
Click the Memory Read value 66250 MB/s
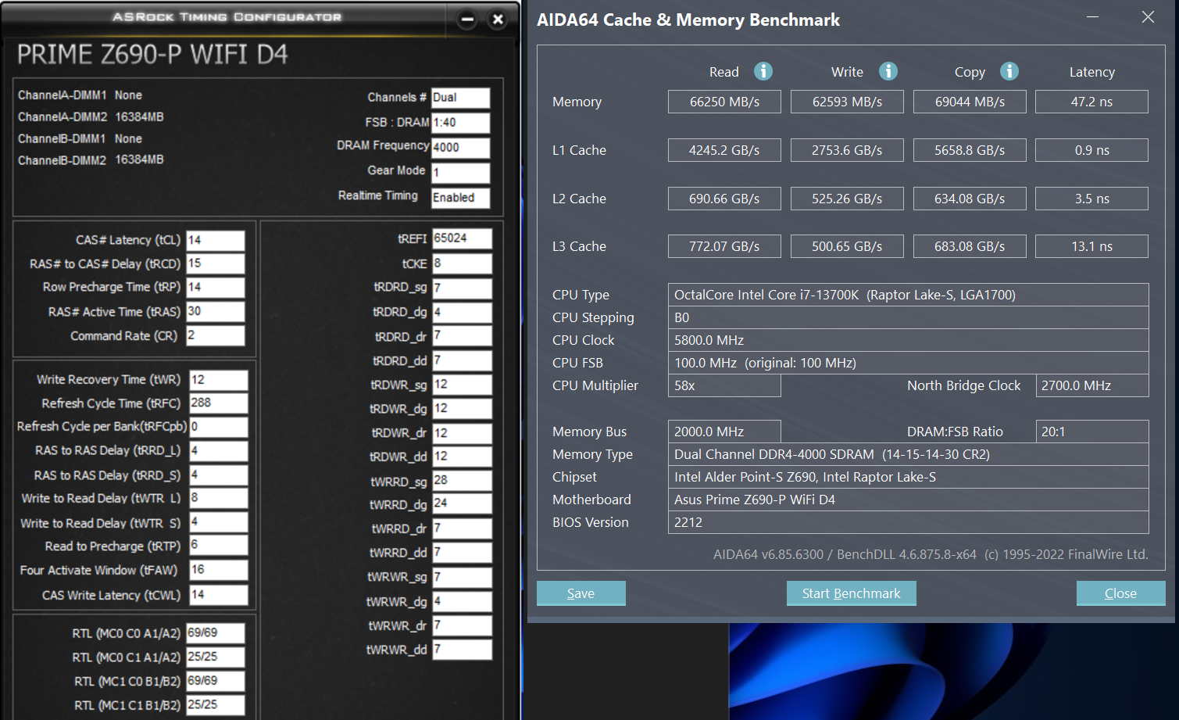(x=724, y=102)
